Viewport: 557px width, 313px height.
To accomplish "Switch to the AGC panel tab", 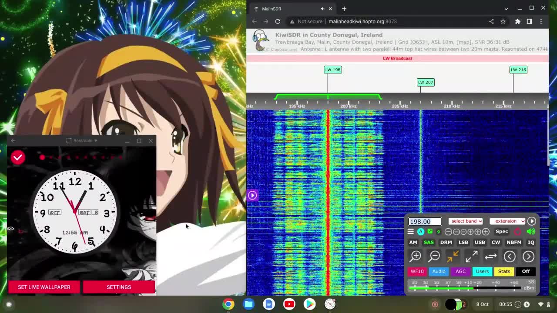I will point(460,271).
